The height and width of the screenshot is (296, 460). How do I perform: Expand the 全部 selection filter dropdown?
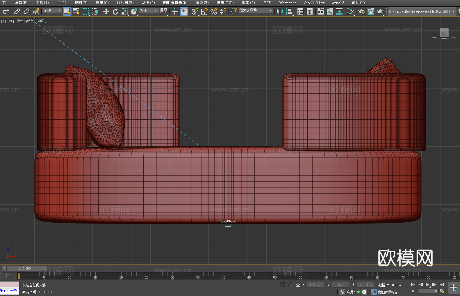coord(52,10)
